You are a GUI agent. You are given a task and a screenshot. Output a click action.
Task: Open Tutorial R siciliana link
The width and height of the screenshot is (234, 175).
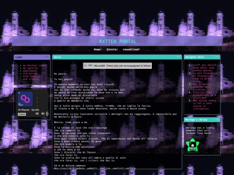pos(205,95)
